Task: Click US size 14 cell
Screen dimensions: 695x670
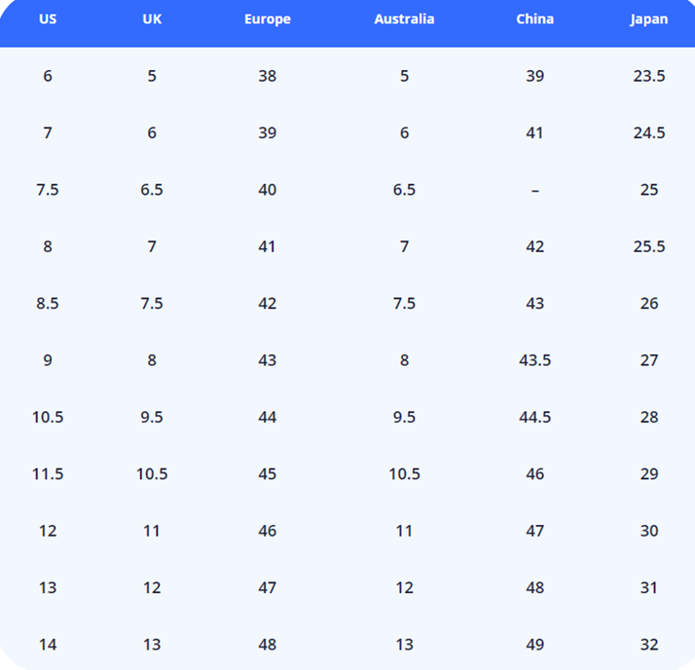Action: [x=48, y=645]
